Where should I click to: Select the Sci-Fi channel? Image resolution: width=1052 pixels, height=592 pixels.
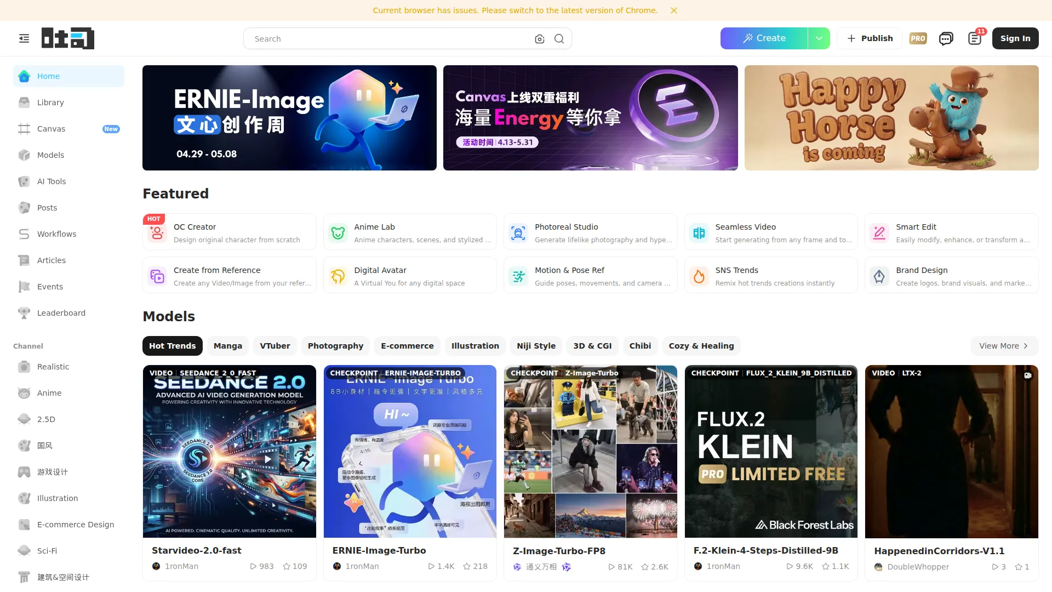69,551
